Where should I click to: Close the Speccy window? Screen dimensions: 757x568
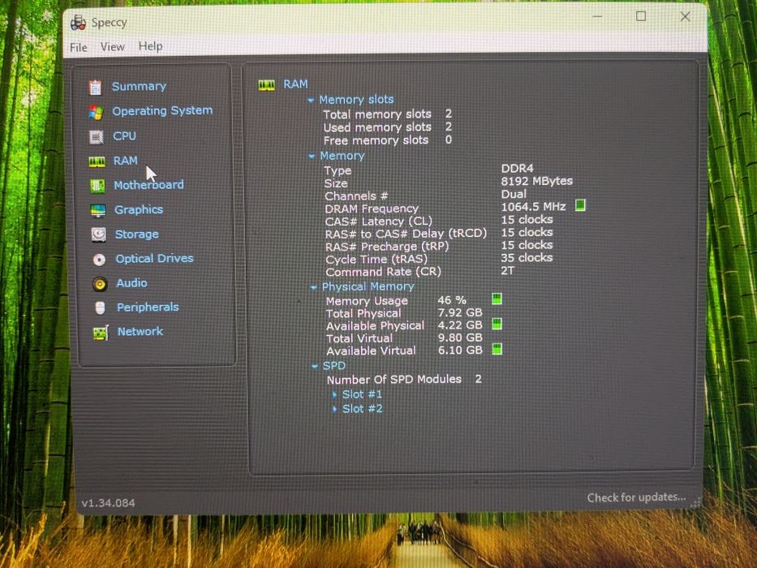tap(685, 17)
